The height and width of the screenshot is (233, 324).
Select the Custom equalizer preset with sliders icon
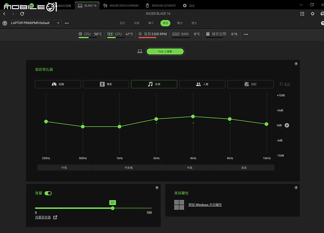click(250, 84)
